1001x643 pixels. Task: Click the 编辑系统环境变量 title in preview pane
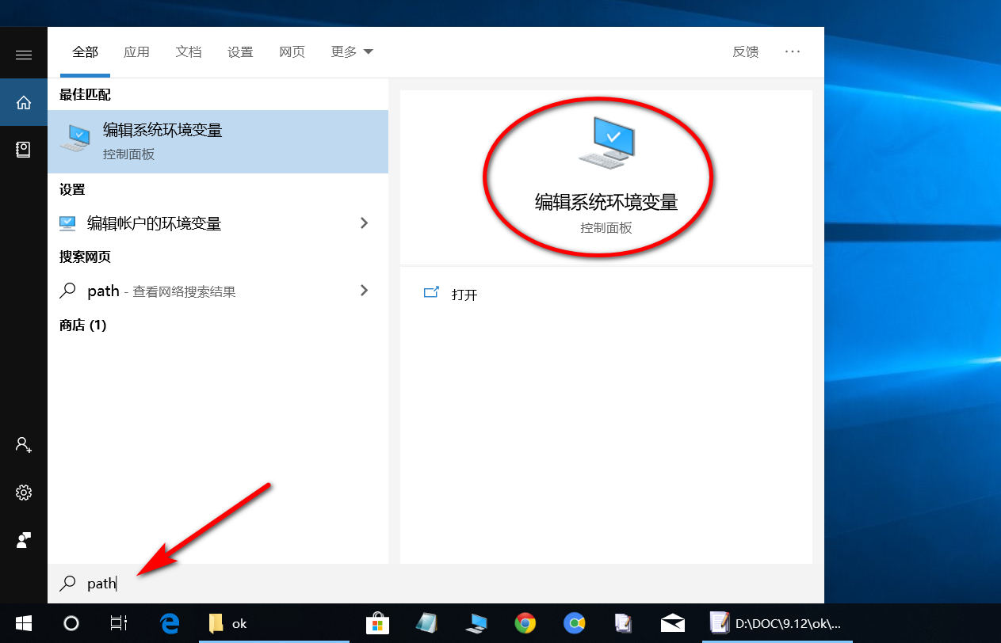pyautogui.click(x=606, y=203)
